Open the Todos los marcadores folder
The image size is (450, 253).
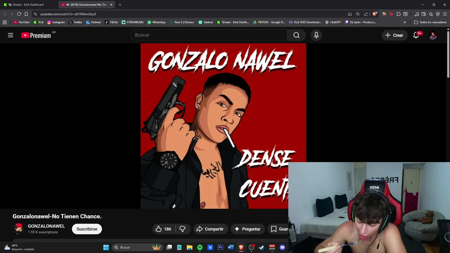[430, 22]
